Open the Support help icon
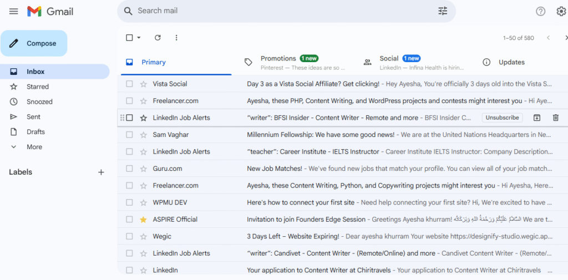This screenshot has height=280, width=568. pyautogui.click(x=540, y=12)
